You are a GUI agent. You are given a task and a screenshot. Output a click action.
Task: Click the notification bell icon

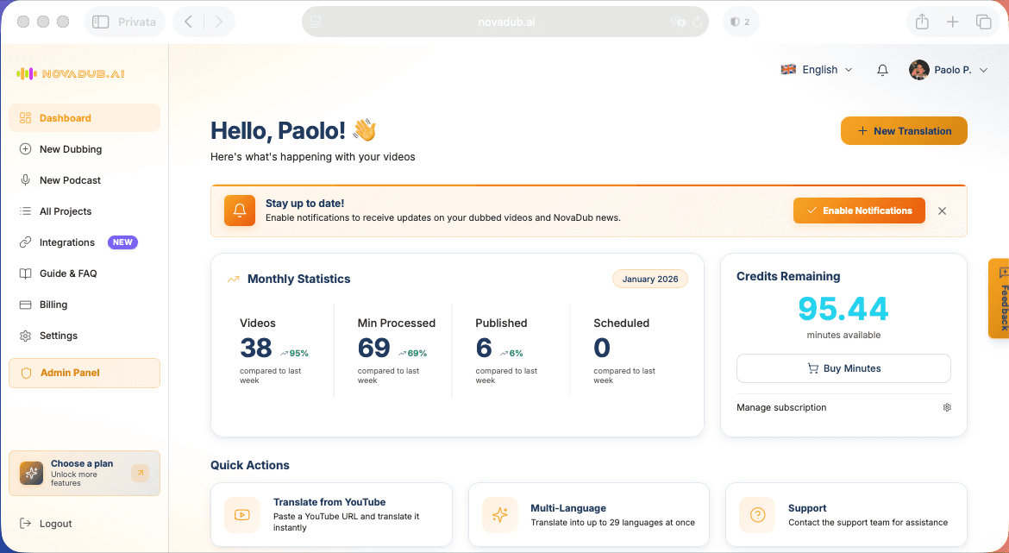click(882, 69)
